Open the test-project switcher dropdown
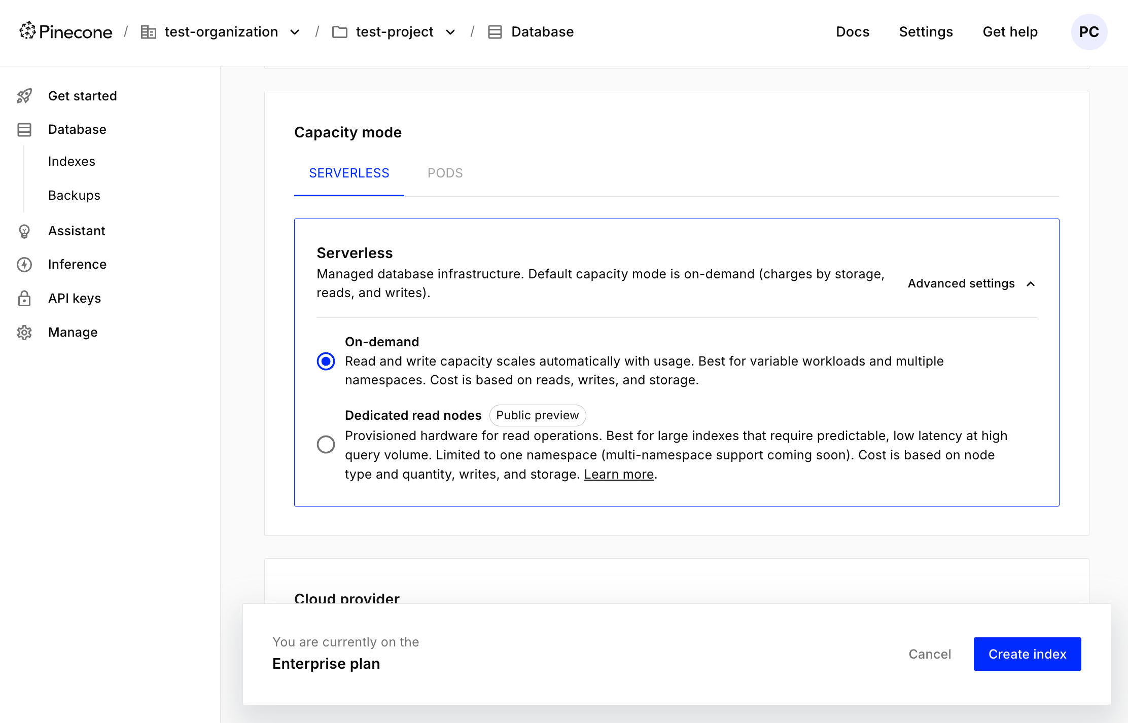This screenshot has width=1128, height=723. click(450, 31)
